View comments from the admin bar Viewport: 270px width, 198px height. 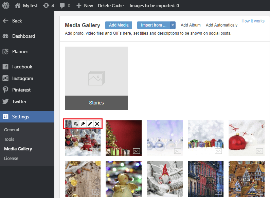[65, 6]
